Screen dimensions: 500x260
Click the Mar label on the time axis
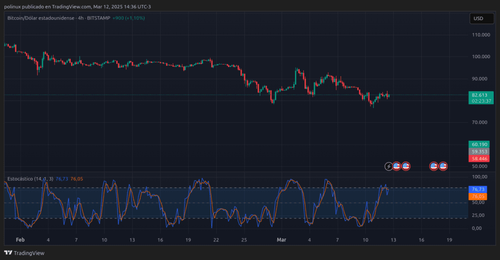281,240
